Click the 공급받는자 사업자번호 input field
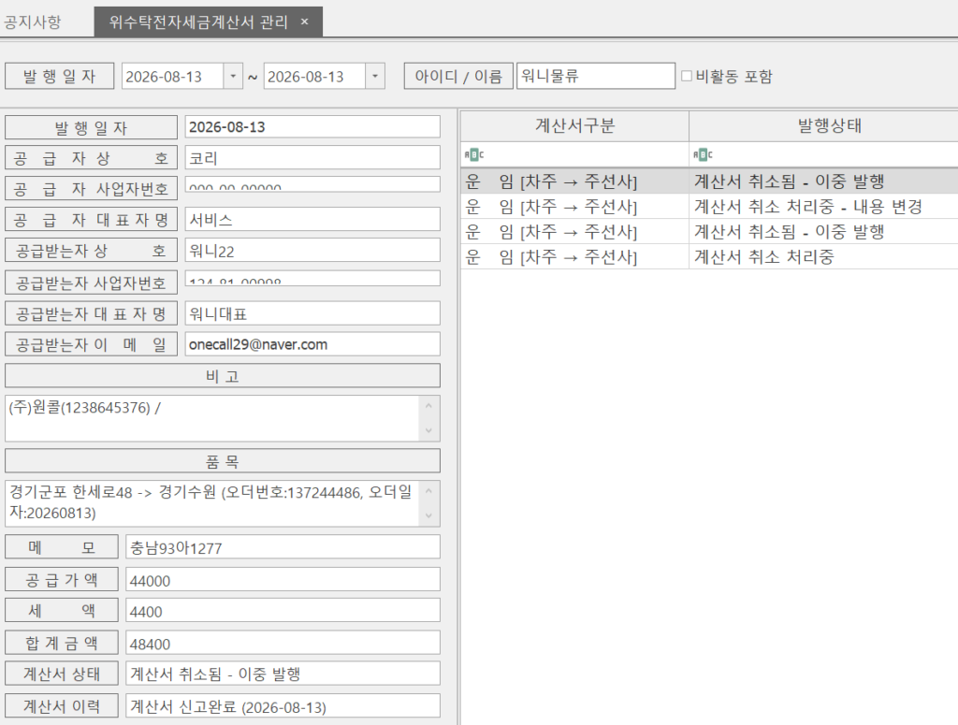 point(312,279)
